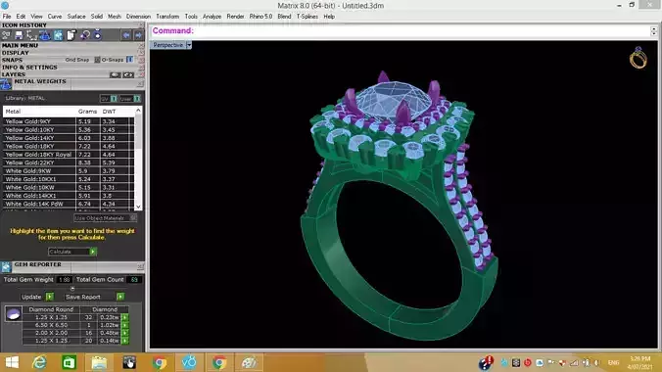Click the Update button in Gem Reporter
The image size is (662, 372).
click(x=37, y=297)
